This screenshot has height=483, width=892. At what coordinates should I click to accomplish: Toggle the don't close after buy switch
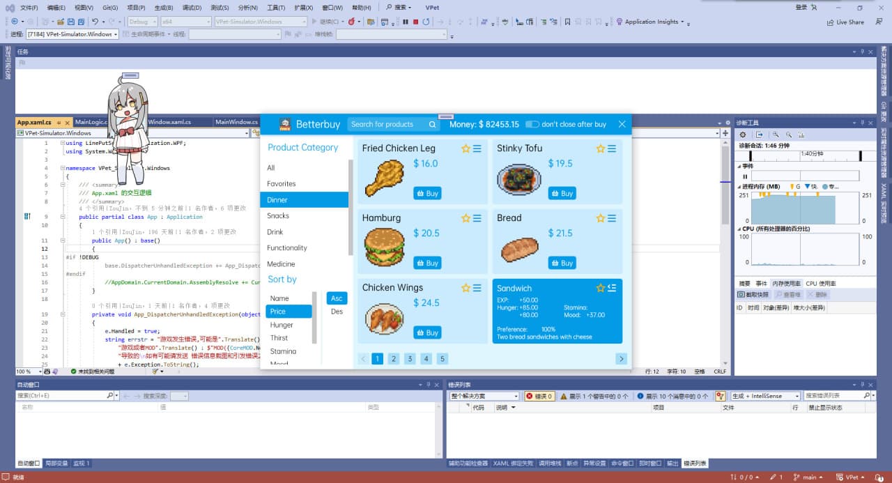tap(532, 124)
